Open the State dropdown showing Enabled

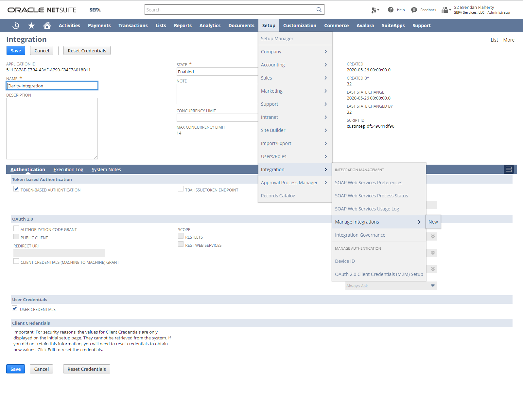coord(217,72)
